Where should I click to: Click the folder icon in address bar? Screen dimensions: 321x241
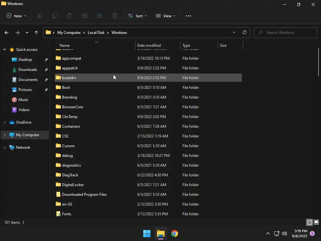48,32
